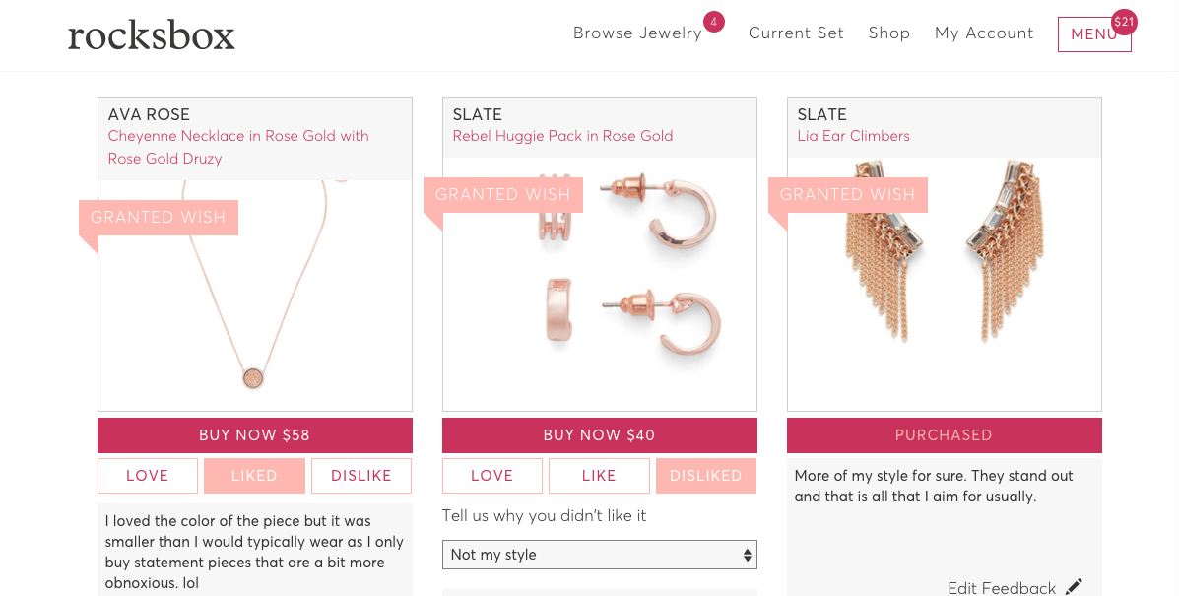Click the notification badge showing 4

pyautogui.click(x=713, y=22)
